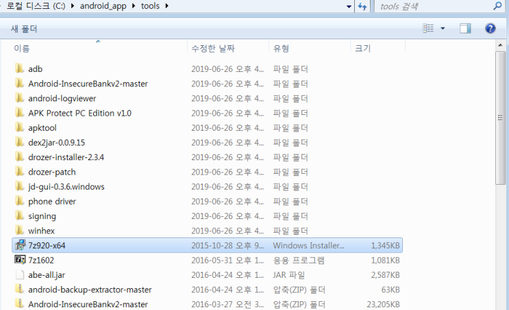Click the 1,081KB size value
This screenshot has width=509, height=310.
click(x=385, y=260)
